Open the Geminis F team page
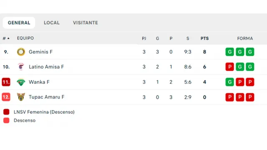The height and width of the screenshot is (150, 267). 40,52
